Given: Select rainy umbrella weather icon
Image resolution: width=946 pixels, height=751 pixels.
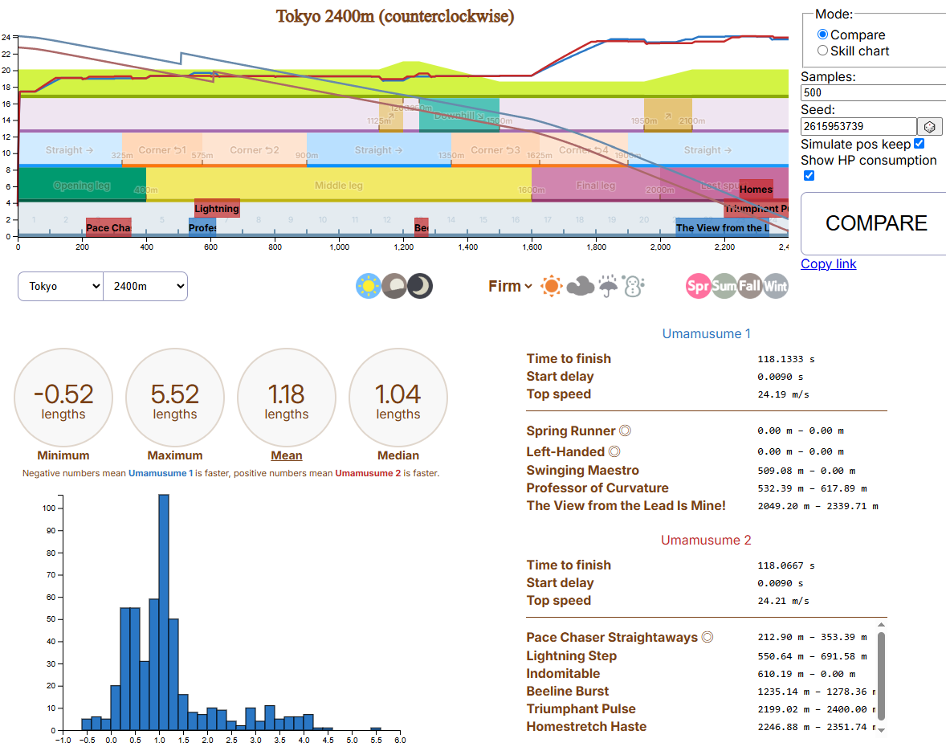Looking at the screenshot, I should (608, 286).
